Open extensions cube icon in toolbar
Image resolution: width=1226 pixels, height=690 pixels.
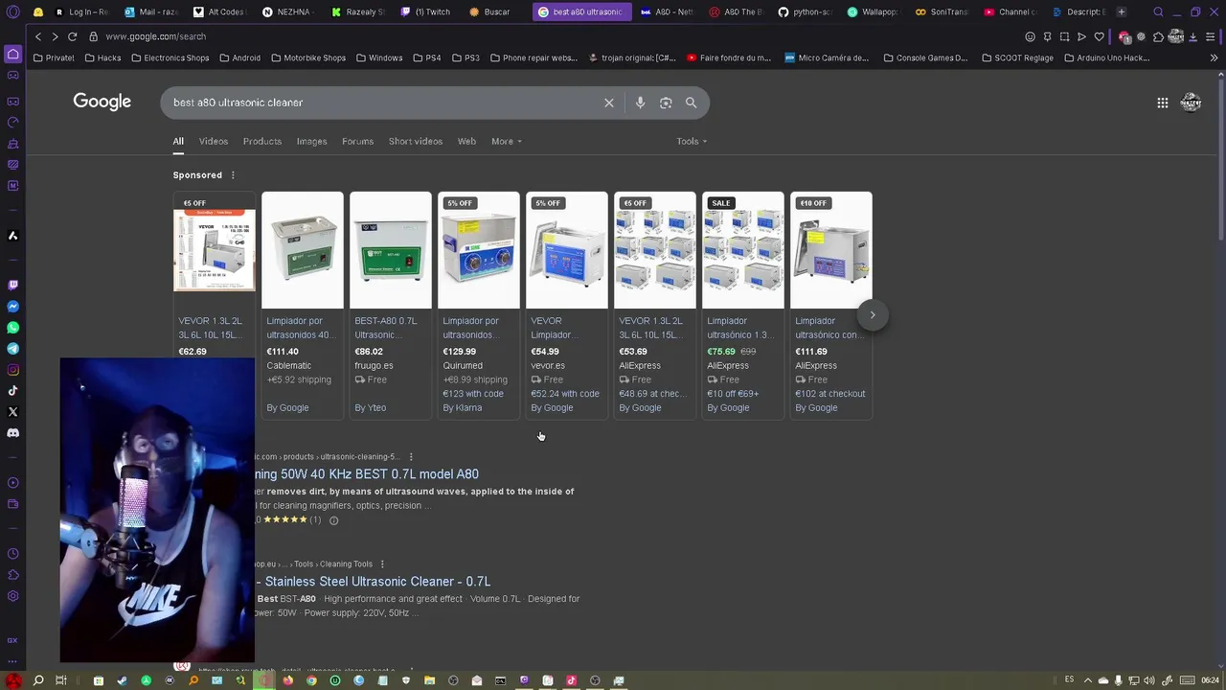coord(1158,36)
